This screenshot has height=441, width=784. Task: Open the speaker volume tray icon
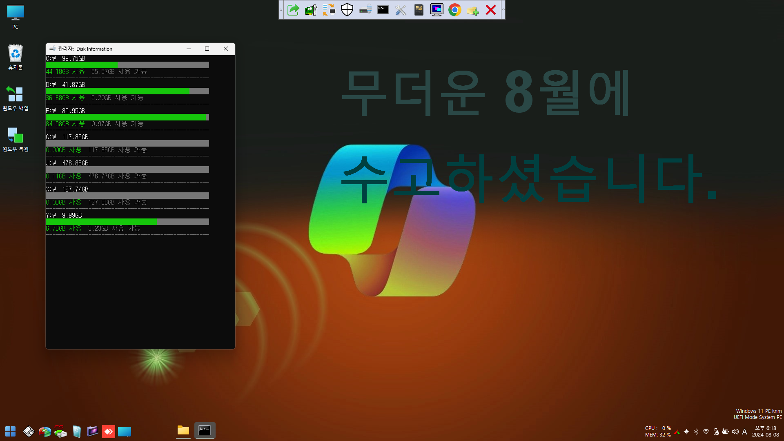[735, 432]
